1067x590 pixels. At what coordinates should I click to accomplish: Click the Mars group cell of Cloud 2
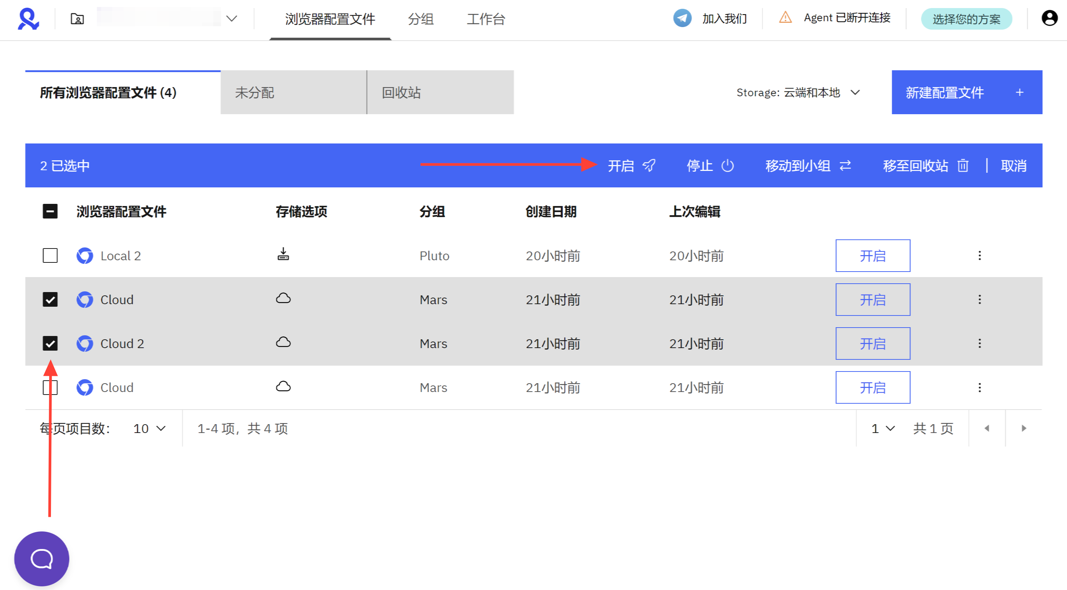click(433, 343)
